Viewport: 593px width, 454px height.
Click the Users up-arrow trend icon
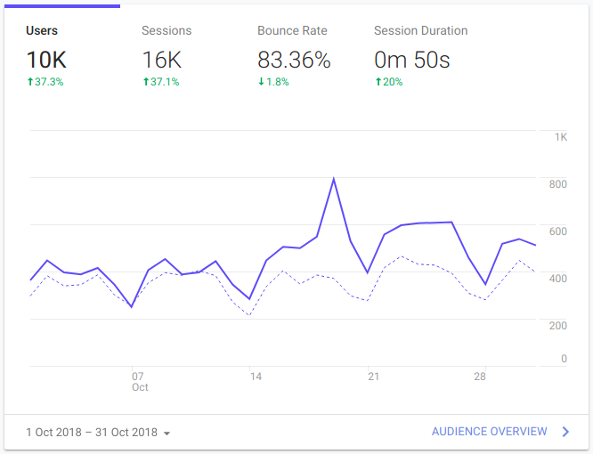click(29, 82)
